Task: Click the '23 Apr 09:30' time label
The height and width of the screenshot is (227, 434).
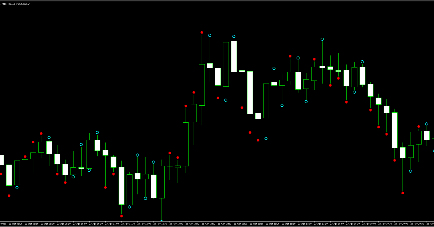Action: coord(64,224)
